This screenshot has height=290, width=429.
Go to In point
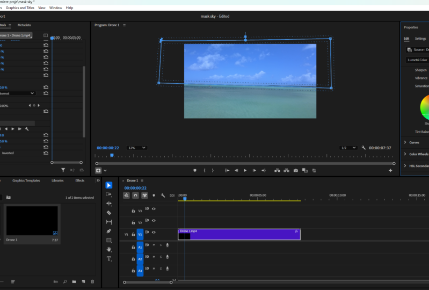tap(227, 170)
